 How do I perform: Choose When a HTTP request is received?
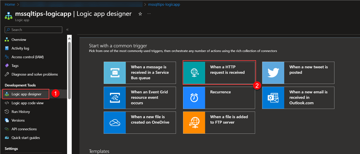pyautogui.click(x=219, y=73)
